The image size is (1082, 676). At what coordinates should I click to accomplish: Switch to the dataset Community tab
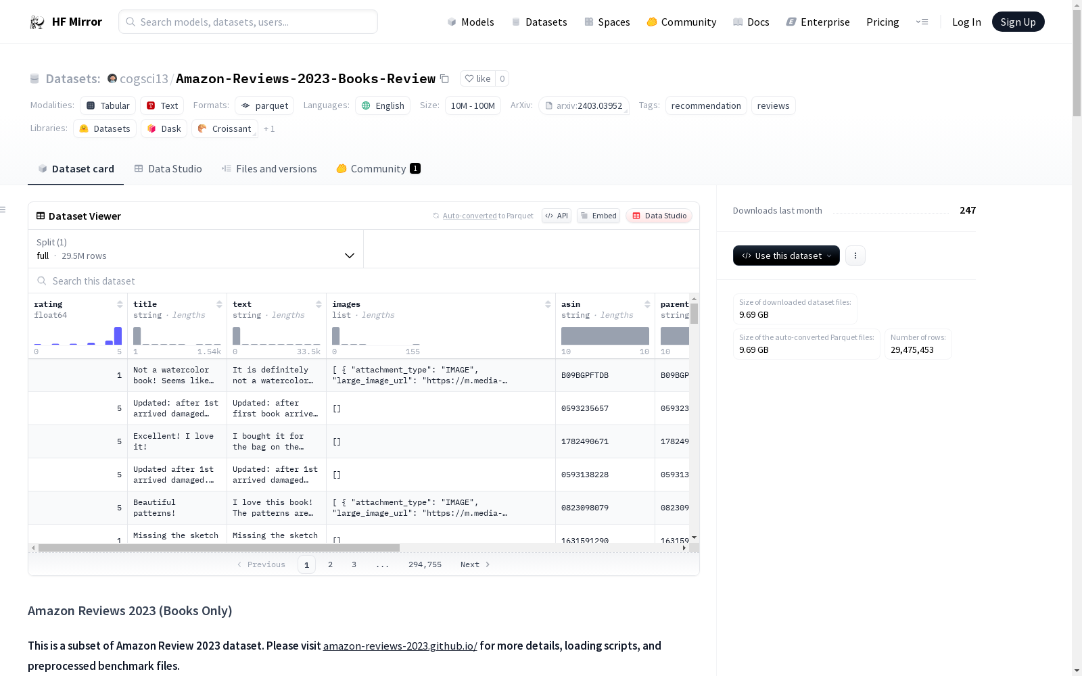point(378,169)
